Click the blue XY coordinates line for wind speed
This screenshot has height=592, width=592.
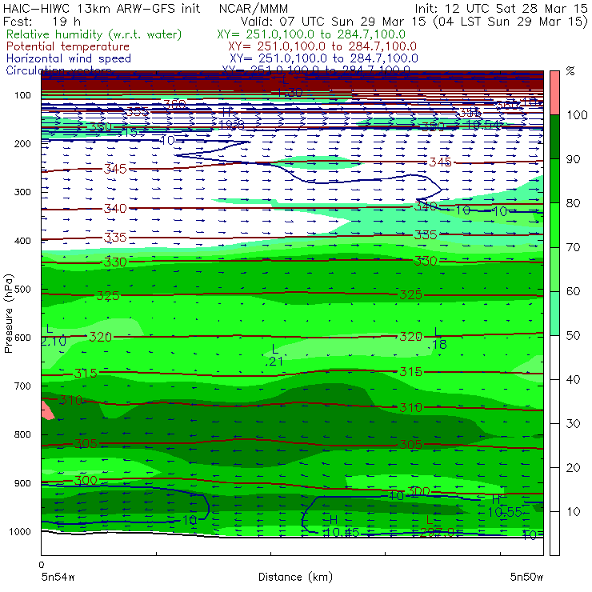tap(323, 58)
